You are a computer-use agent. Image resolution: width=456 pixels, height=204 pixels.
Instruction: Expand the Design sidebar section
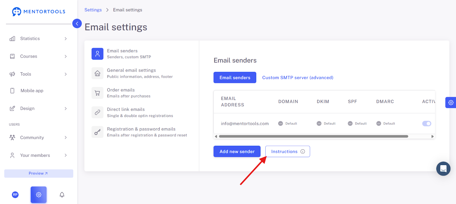point(38,109)
